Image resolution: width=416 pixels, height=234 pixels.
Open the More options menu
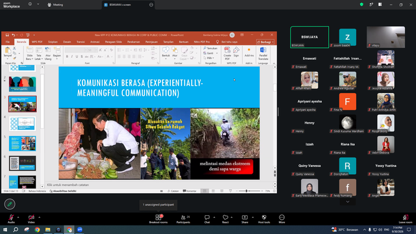pos(281,219)
